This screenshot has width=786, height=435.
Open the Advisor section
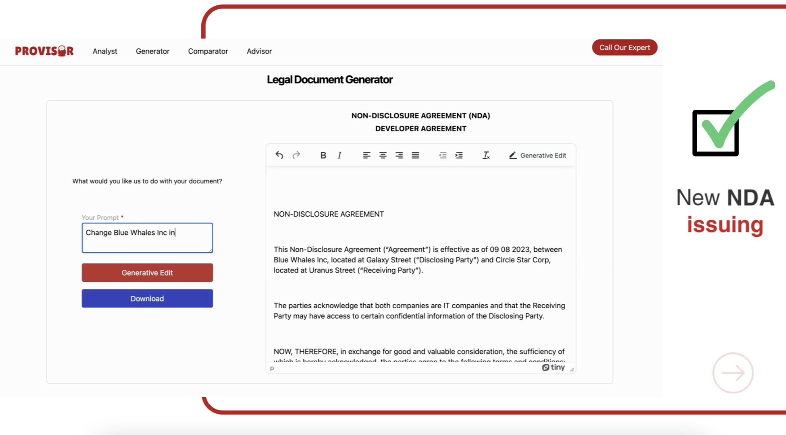tap(259, 51)
